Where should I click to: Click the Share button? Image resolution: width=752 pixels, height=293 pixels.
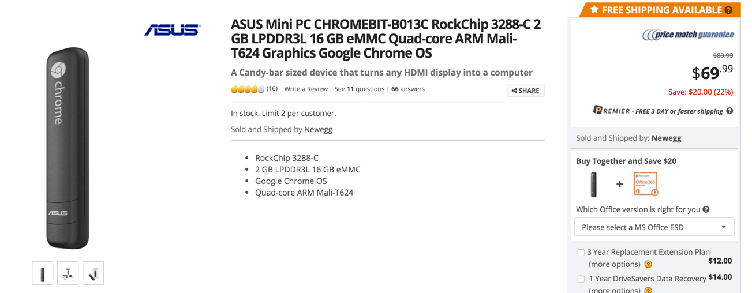525,91
